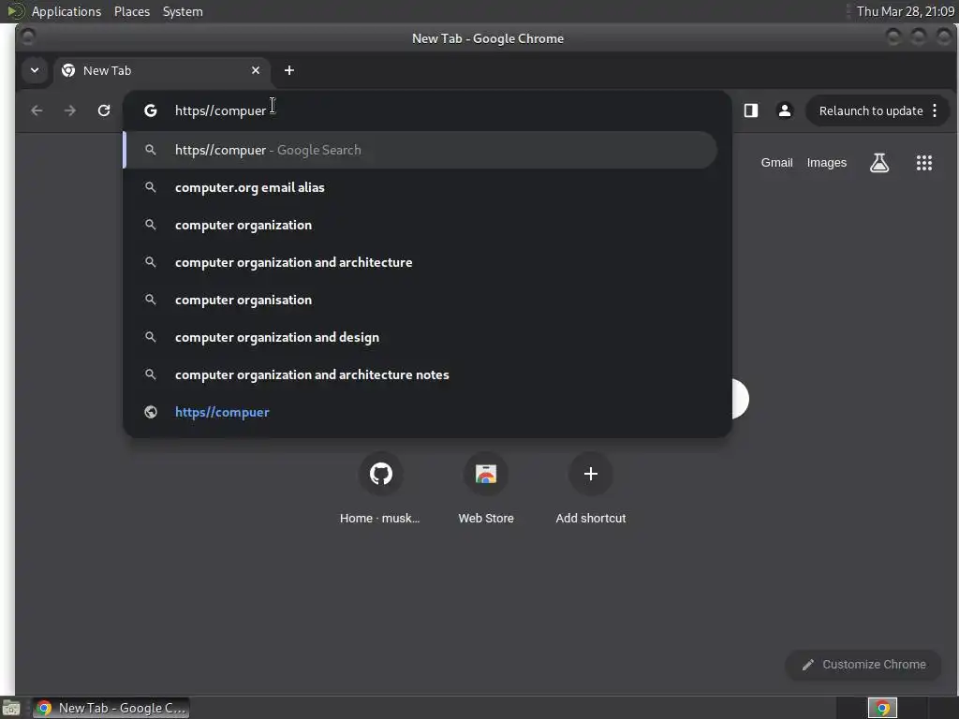
Task: Click the clock showing Thu Mar 28
Action: click(x=906, y=11)
